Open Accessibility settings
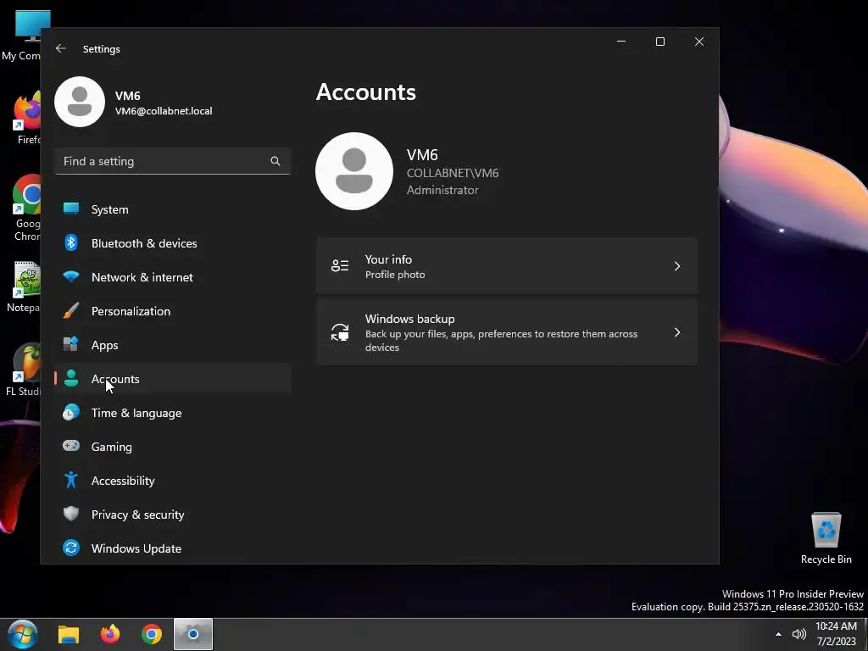The width and height of the screenshot is (868, 651). pos(173,480)
